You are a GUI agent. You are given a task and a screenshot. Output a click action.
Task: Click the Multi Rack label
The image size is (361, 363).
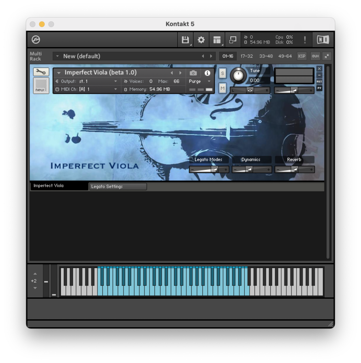tap(36, 56)
